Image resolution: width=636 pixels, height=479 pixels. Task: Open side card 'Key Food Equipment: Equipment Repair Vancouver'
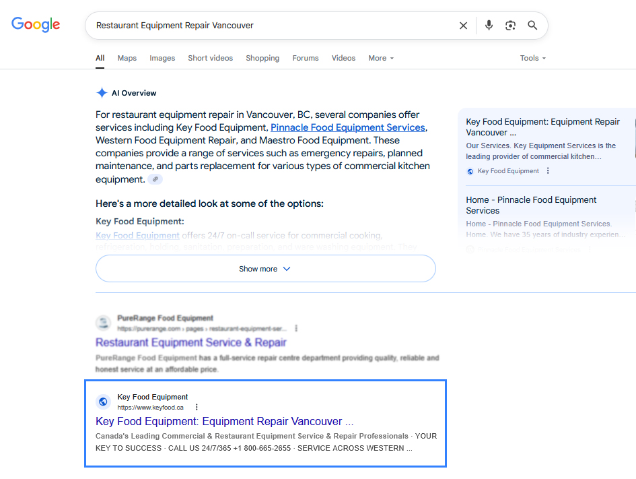542,127
